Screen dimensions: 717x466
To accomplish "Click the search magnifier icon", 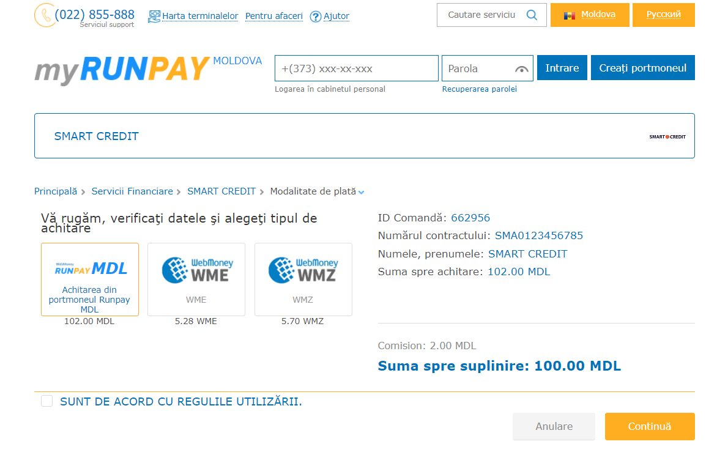I will [532, 15].
